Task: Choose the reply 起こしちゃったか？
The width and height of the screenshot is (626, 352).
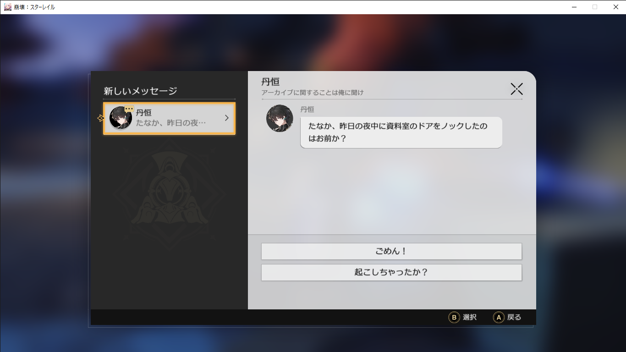Action: (x=391, y=272)
